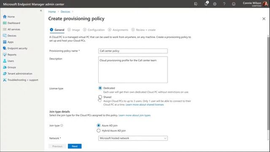Open Connie Wilson account menu
The height and width of the screenshot is (152, 270).
click(x=255, y=4)
